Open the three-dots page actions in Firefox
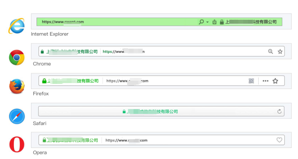Image resolution: width=298 pixels, height=159 pixels. (x=265, y=81)
